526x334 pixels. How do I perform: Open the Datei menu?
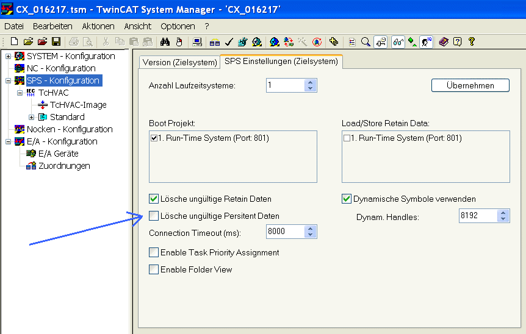tap(14, 26)
